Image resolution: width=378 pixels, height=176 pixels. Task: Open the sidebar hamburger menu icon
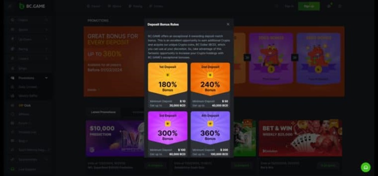(10, 6)
